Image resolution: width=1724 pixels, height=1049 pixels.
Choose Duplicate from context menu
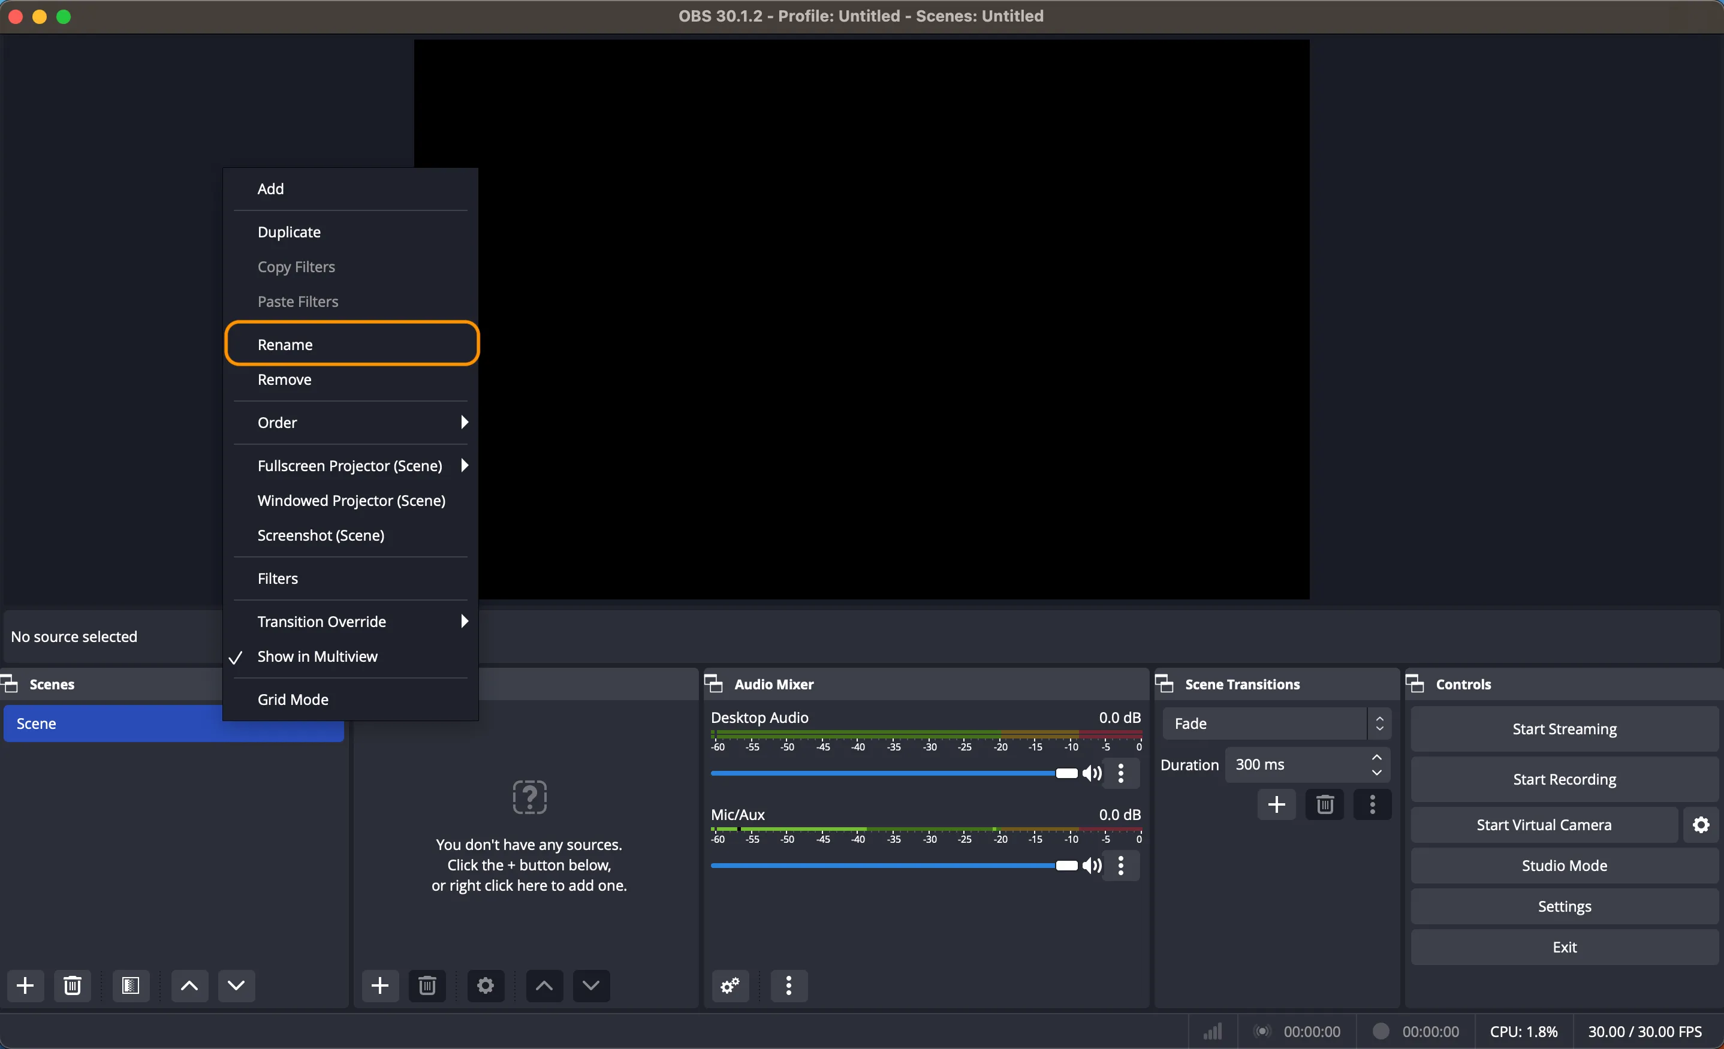[351, 231]
